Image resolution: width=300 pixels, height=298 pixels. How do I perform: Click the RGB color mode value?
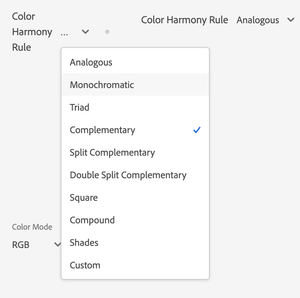[x=21, y=245]
